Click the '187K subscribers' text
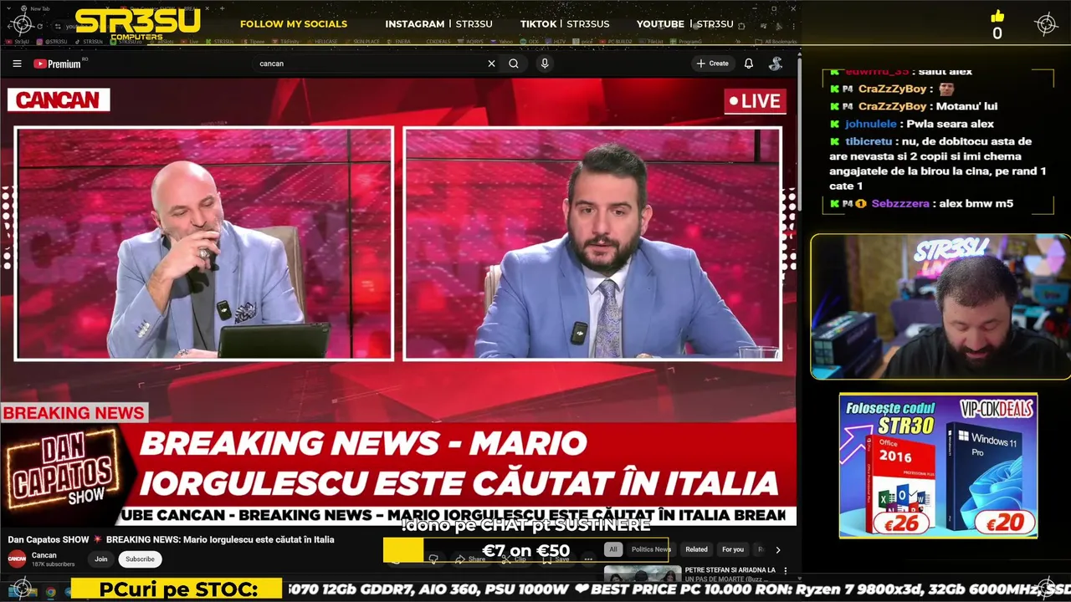Viewport: 1071px width, 602px height. pyautogui.click(x=54, y=564)
